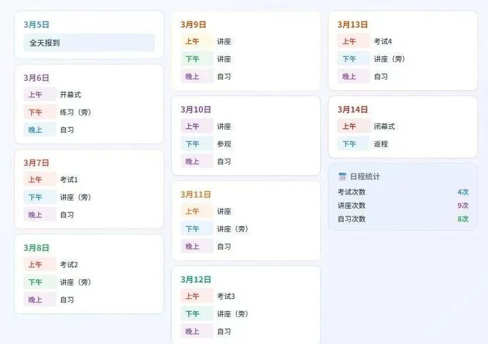The image size is (488, 344).
Task: Select the 开幕式 morning entry on 3月6日
Action: [x=70, y=95]
